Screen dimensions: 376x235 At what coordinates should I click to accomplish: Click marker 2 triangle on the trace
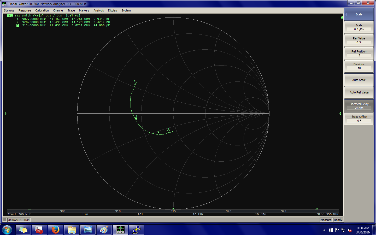135,84
